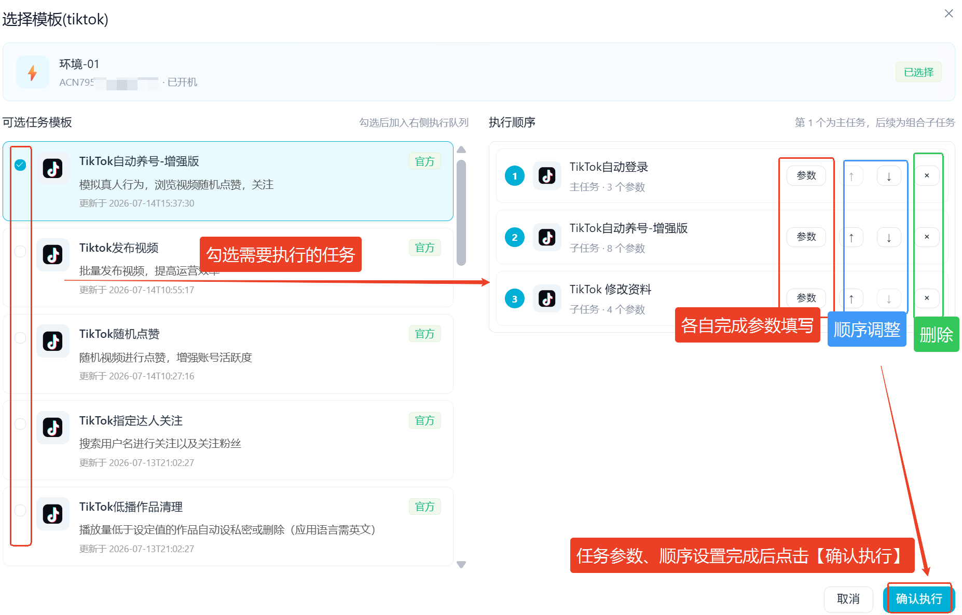Move TikTok自动登录 task down with arrow
This screenshot has height=615, width=962.
pyautogui.click(x=889, y=176)
